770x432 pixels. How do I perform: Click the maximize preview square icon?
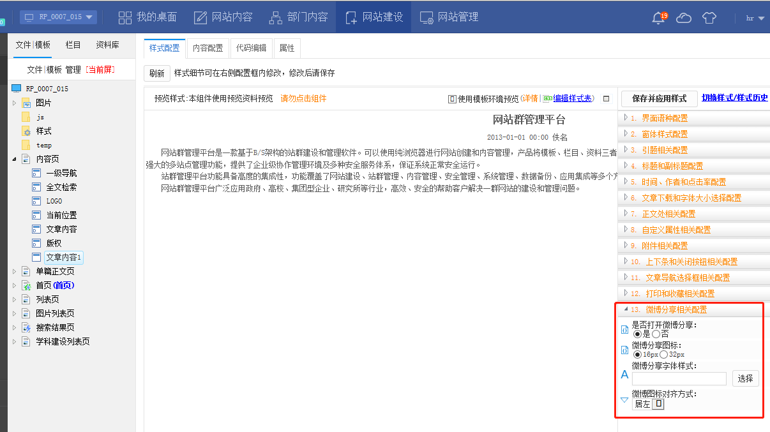607,99
